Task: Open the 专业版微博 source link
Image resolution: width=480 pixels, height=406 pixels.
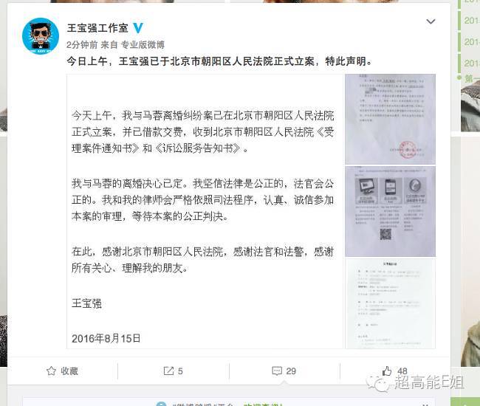Action: click(x=143, y=45)
